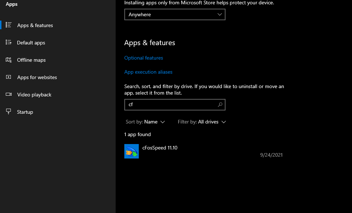
Task: Open Optional features
Action: coord(143,58)
